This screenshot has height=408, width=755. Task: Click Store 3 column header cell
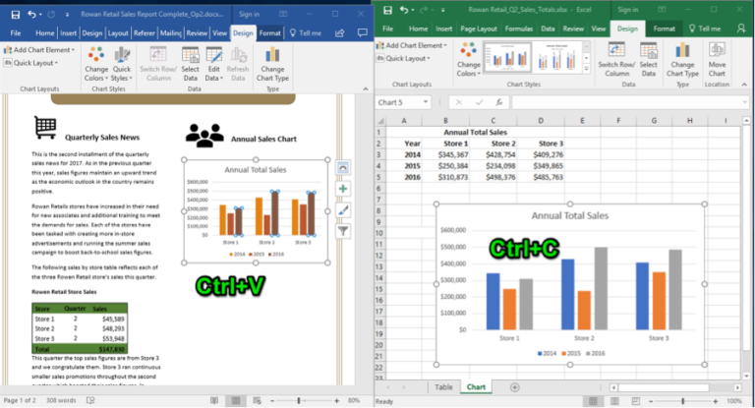point(541,144)
